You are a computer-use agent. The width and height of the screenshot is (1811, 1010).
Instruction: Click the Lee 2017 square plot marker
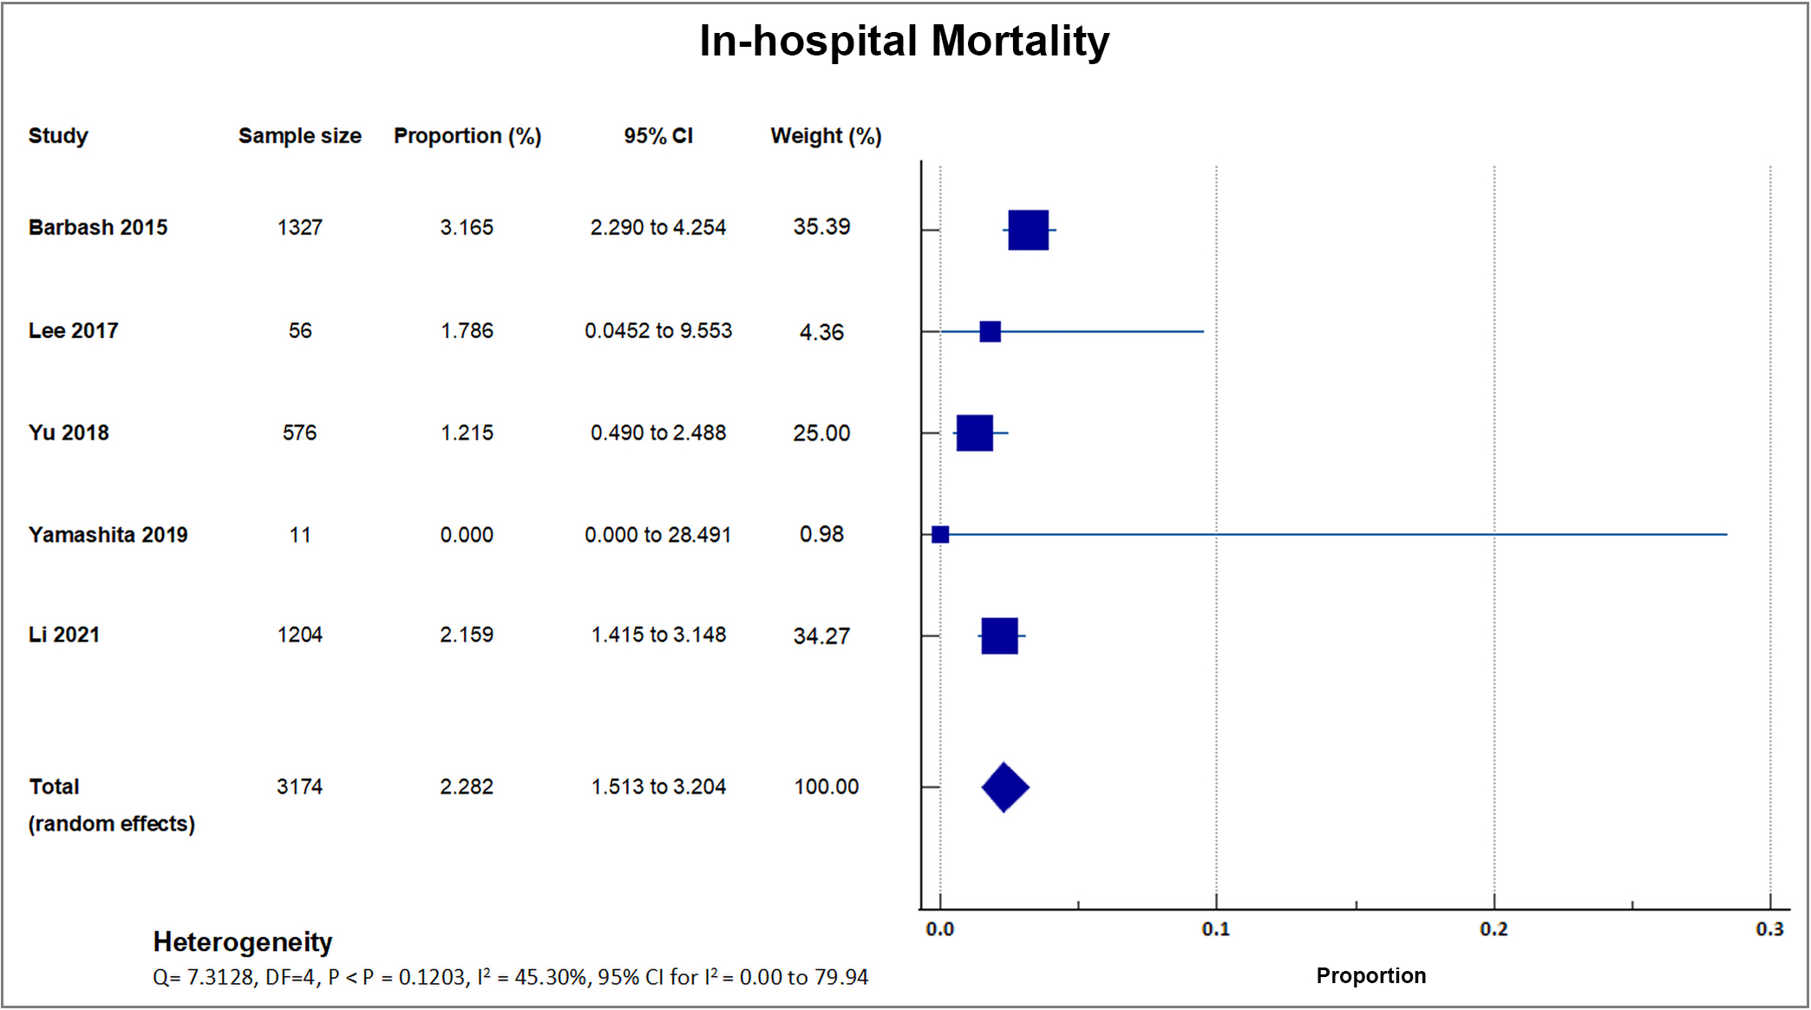click(x=990, y=331)
